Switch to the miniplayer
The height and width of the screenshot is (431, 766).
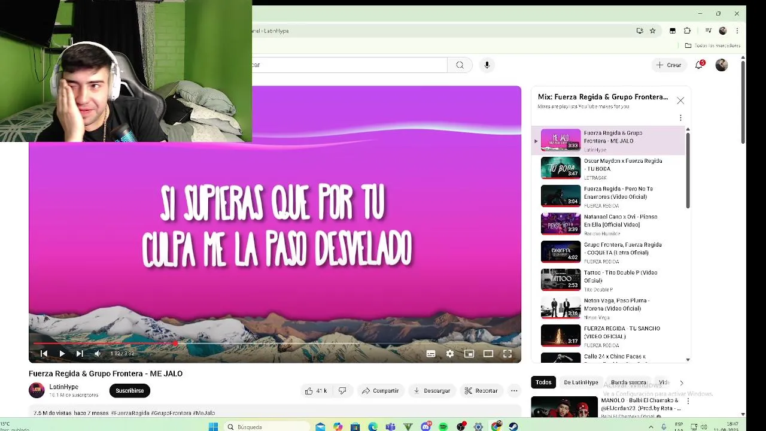[469, 354]
